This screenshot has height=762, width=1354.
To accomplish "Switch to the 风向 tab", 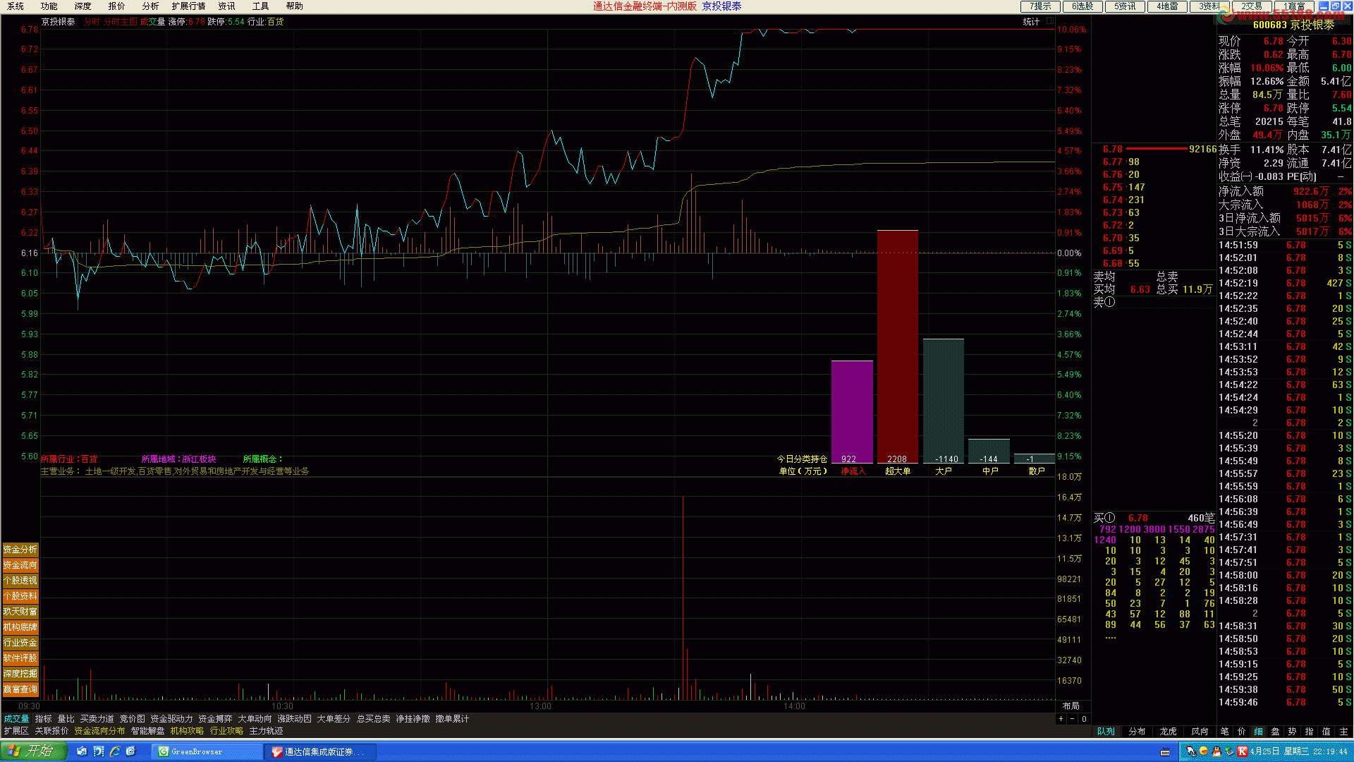I will tap(1200, 732).
